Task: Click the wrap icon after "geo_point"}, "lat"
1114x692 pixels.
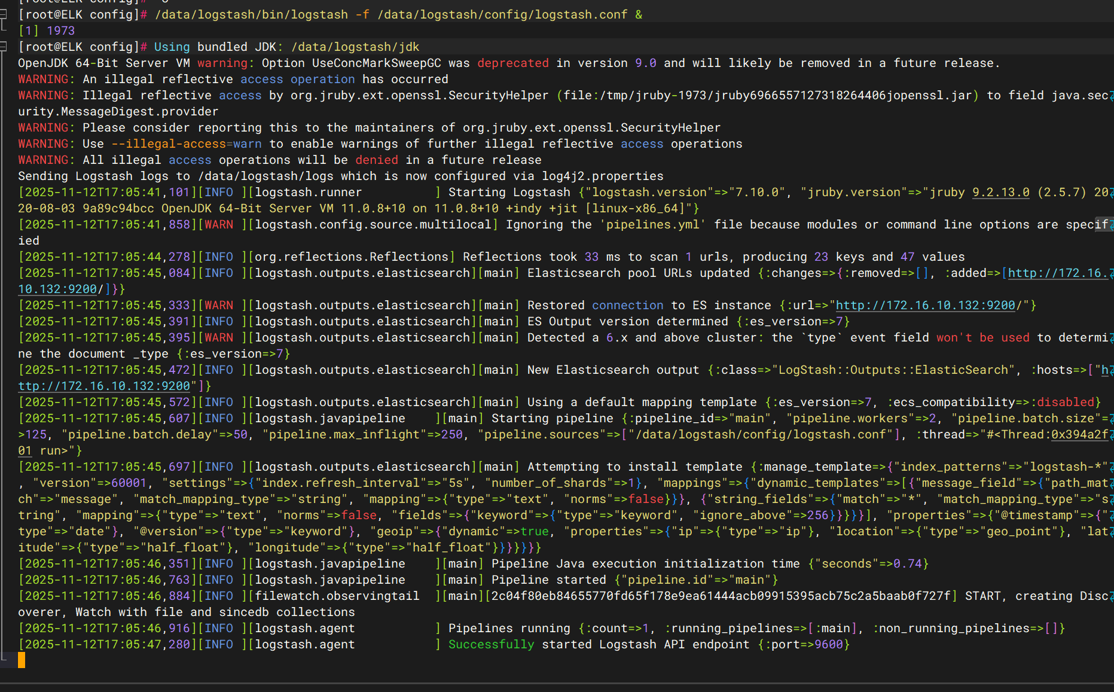Action: (1111, 532)
